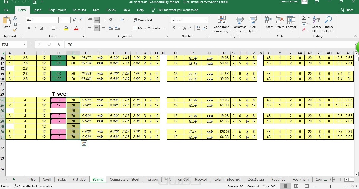Viewport: 359px width, 189px height.
Task: Click Accessibility: Unavailable status
Action: click(x=33, y=186)
